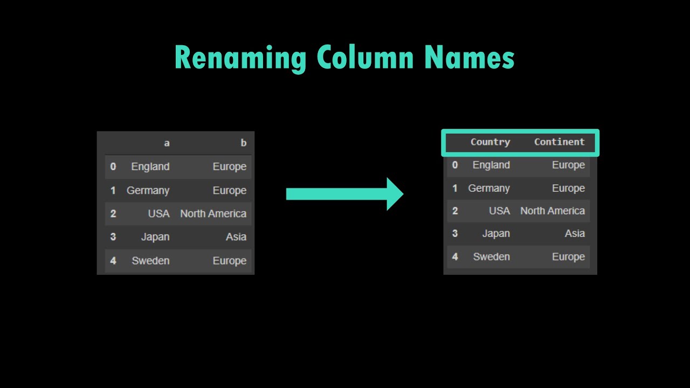Click the 'Renaming Column Names' title text
Viewport: 690px width, 388px height.
[x=344, y=58]
